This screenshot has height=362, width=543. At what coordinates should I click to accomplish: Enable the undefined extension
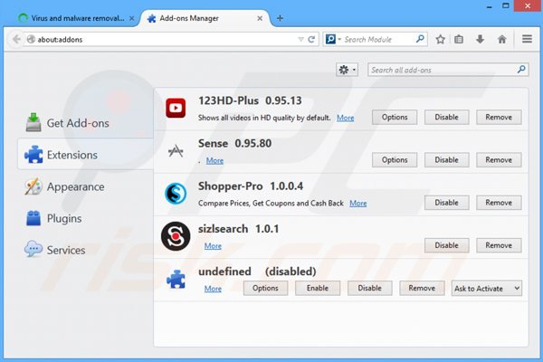pyautogui.click(x=318, y=288)
